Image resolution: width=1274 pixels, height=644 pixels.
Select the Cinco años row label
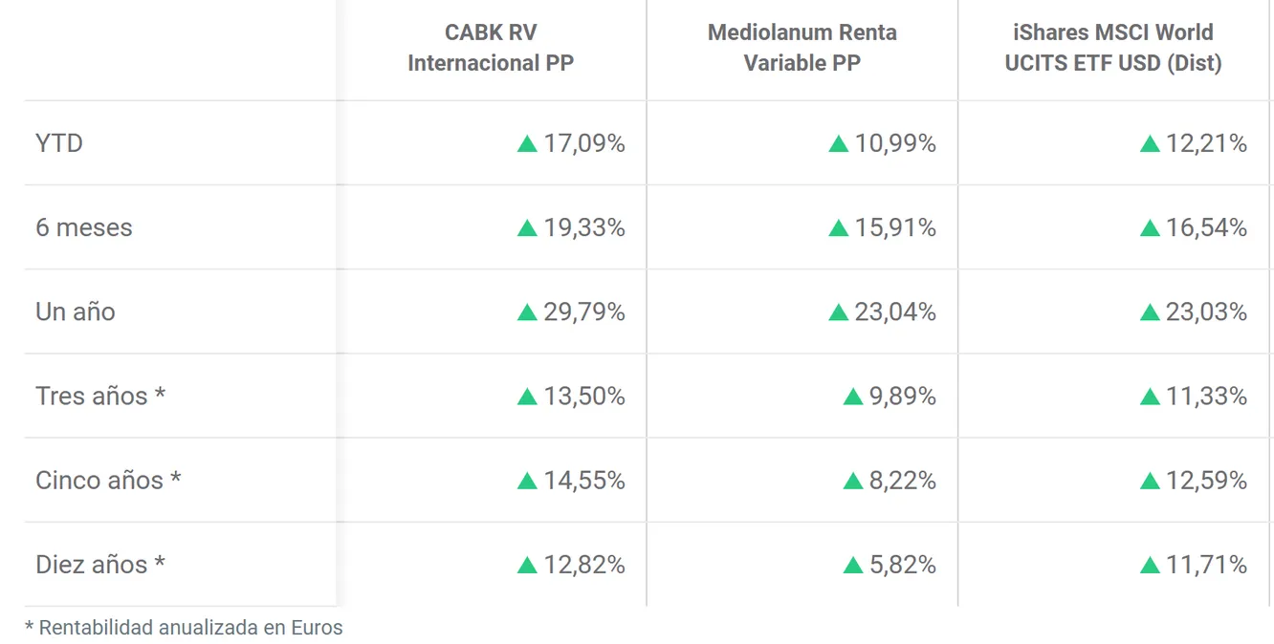(x=108, y=480)
